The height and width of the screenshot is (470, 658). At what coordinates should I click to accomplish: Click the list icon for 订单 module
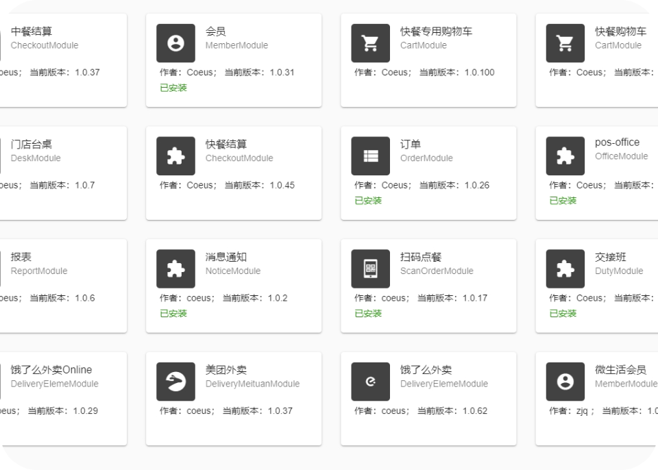[x=370, y=156]
